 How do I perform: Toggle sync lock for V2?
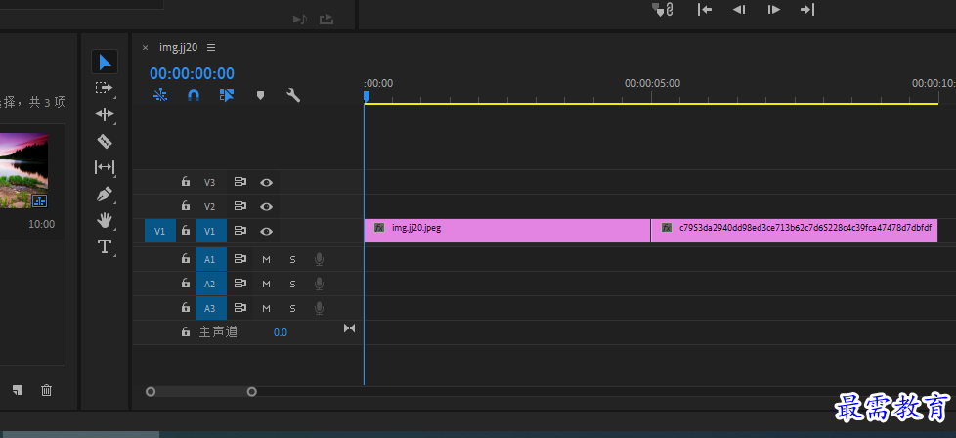[240, 206]
